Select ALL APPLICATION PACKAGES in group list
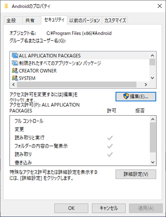The height and width of the screenshot is (217, 166). 80,56
